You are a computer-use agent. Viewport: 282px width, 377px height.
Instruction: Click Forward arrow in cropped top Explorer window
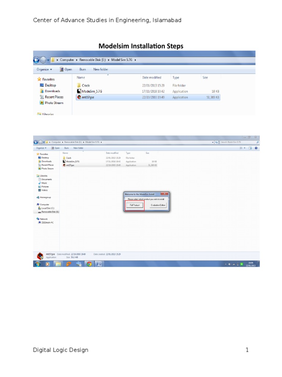[43, 60]
